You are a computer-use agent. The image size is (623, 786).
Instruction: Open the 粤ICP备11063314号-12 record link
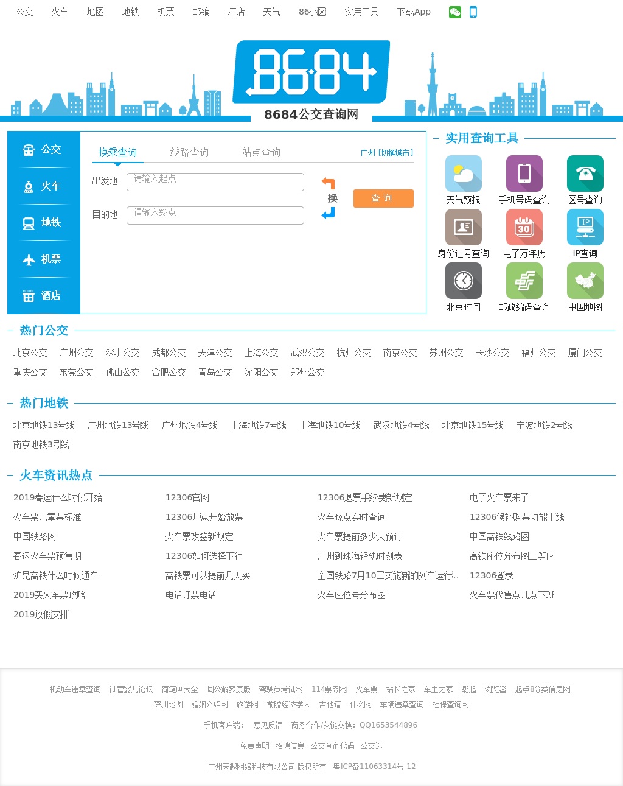tap(374, 767)
